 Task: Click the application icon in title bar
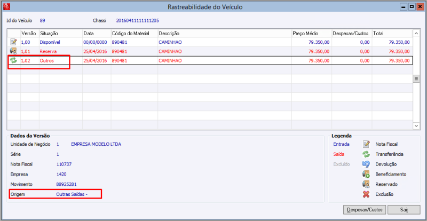pos(6,6)
